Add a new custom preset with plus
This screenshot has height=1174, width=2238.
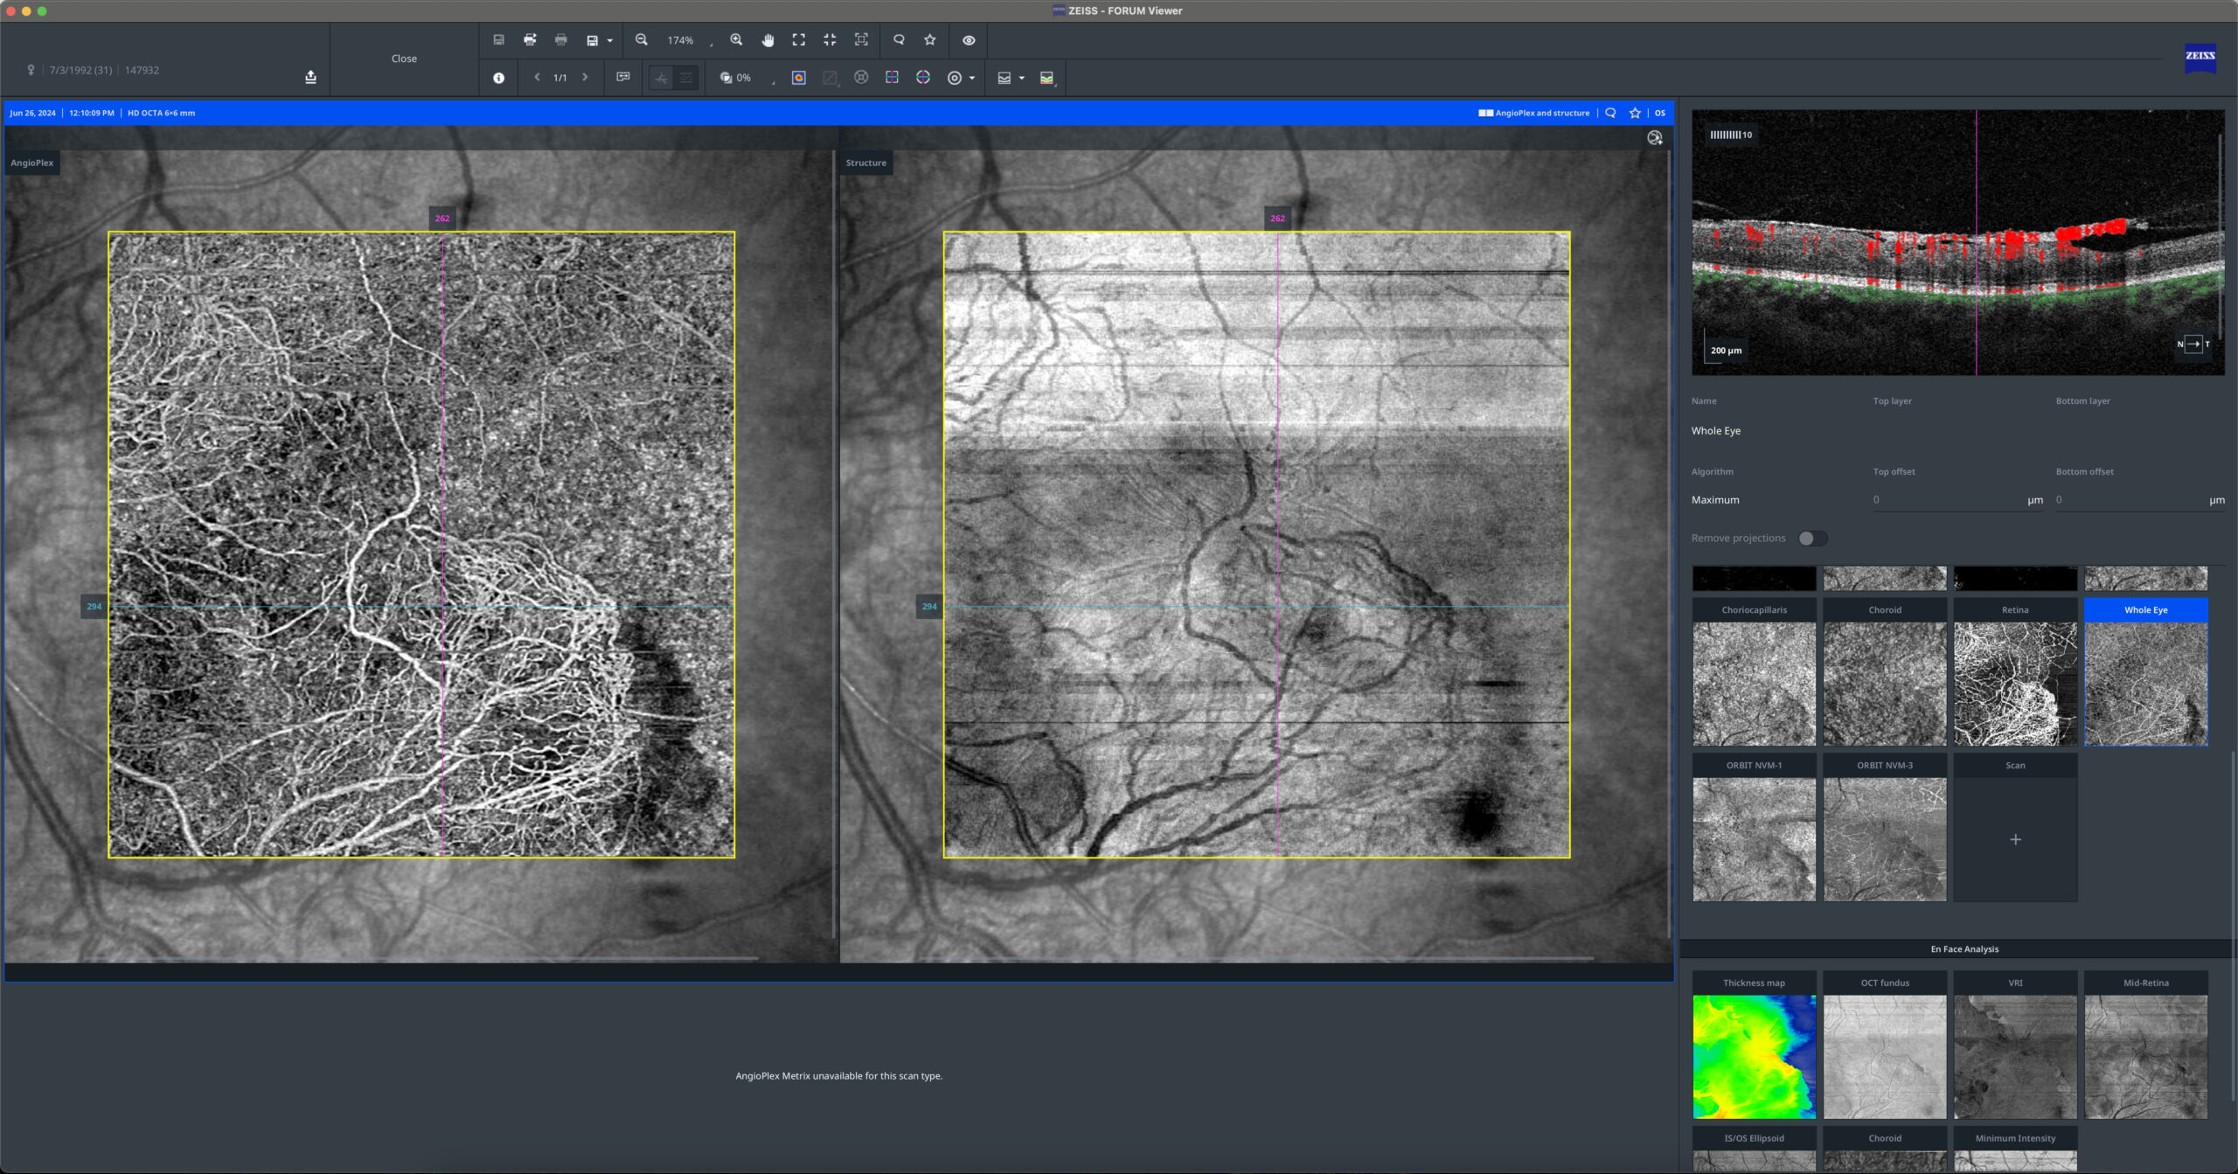tap(2015, 839)
